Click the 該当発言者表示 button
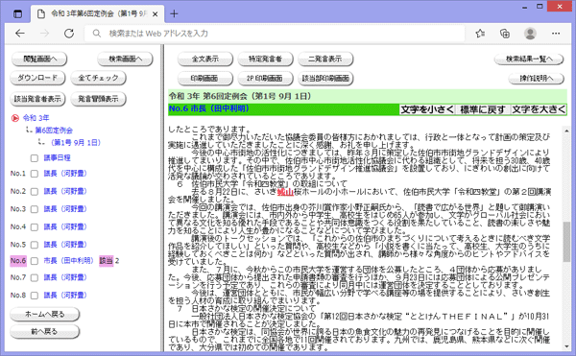576x356 pixels. click(x=37, y=99)
